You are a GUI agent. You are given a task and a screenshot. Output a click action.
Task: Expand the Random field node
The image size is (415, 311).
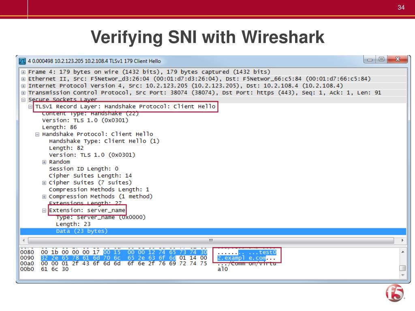tap(44, 162)
